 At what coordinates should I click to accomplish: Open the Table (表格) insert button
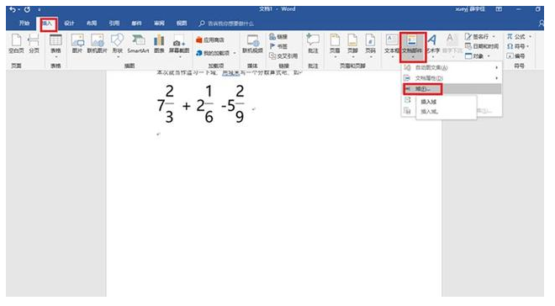55,45
